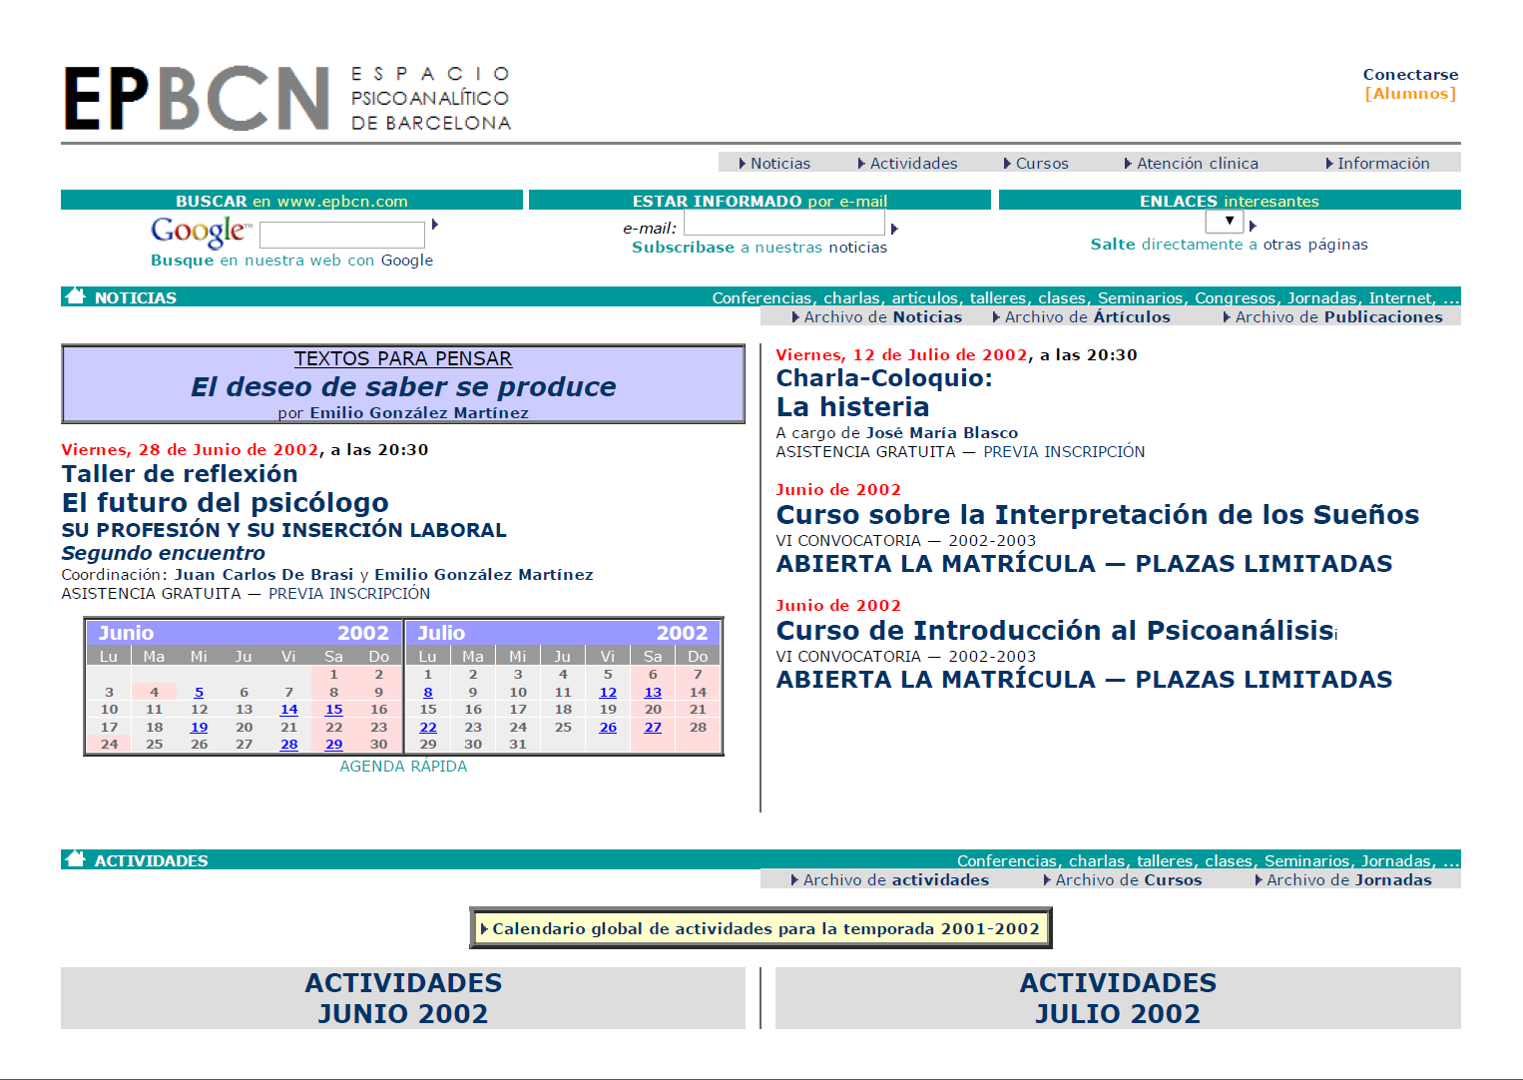The width and height of the screenshot is (1523, 1080).
Task: Select June 5 in the Junio calendar
Action: pyautogui.click(x=200, y=692)
